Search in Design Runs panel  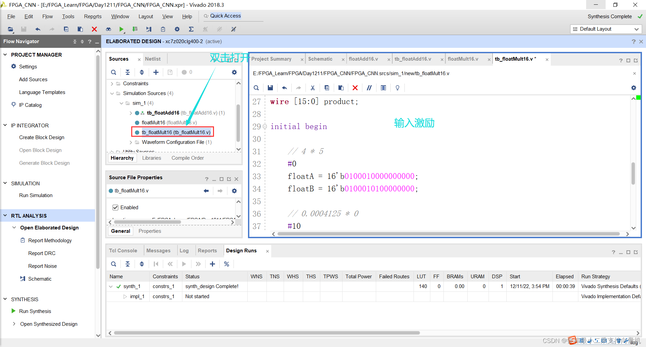coord(114,264)
